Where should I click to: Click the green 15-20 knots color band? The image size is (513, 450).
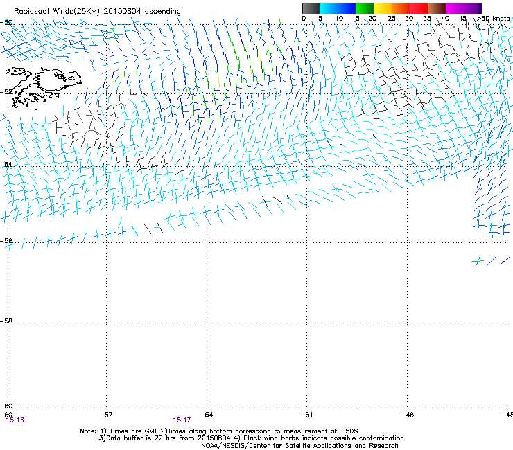(x=365, y=8)
